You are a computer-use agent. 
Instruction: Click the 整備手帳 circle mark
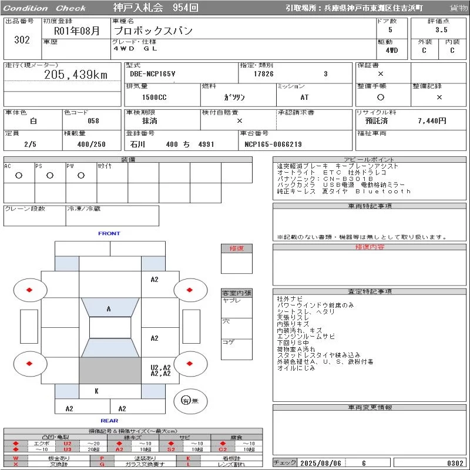[x=381, y=97]
